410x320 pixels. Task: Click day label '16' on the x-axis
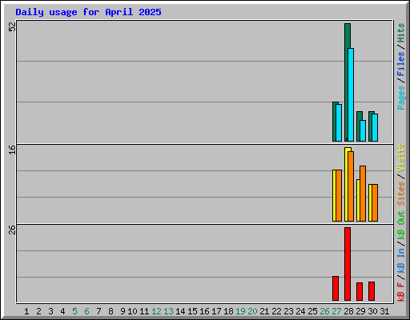pyautogui.click(x=204, y=311)
